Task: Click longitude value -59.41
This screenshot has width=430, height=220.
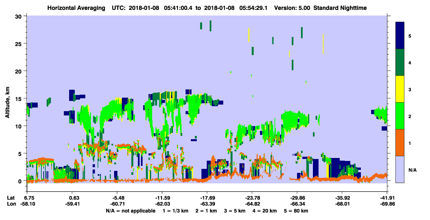Action: 72,204
